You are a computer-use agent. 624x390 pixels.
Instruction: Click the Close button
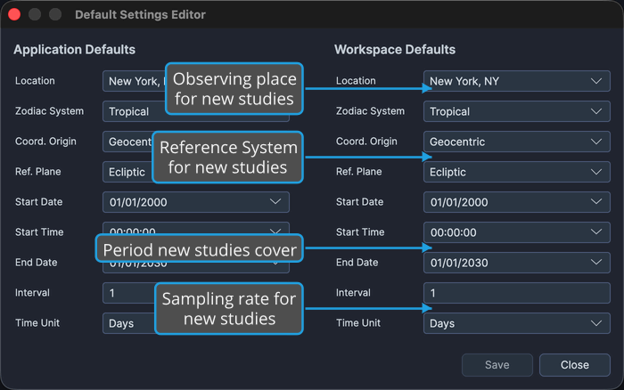point(575,365)
